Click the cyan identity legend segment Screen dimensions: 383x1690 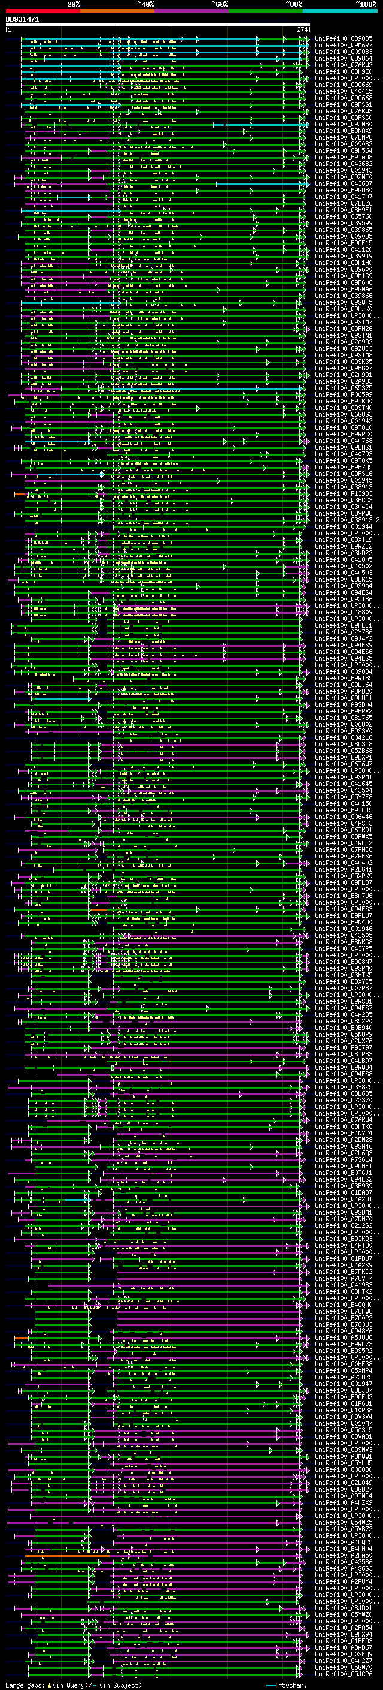tap(340, 11)
